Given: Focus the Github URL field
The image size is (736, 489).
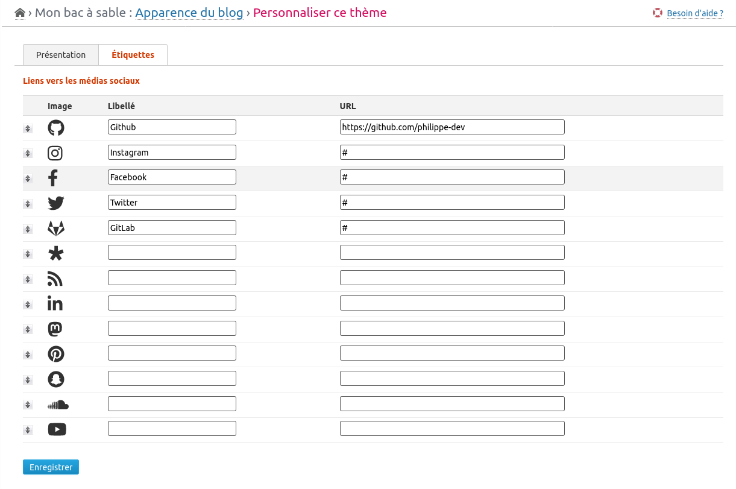Looking at the screenshot, I should point(452,127).
